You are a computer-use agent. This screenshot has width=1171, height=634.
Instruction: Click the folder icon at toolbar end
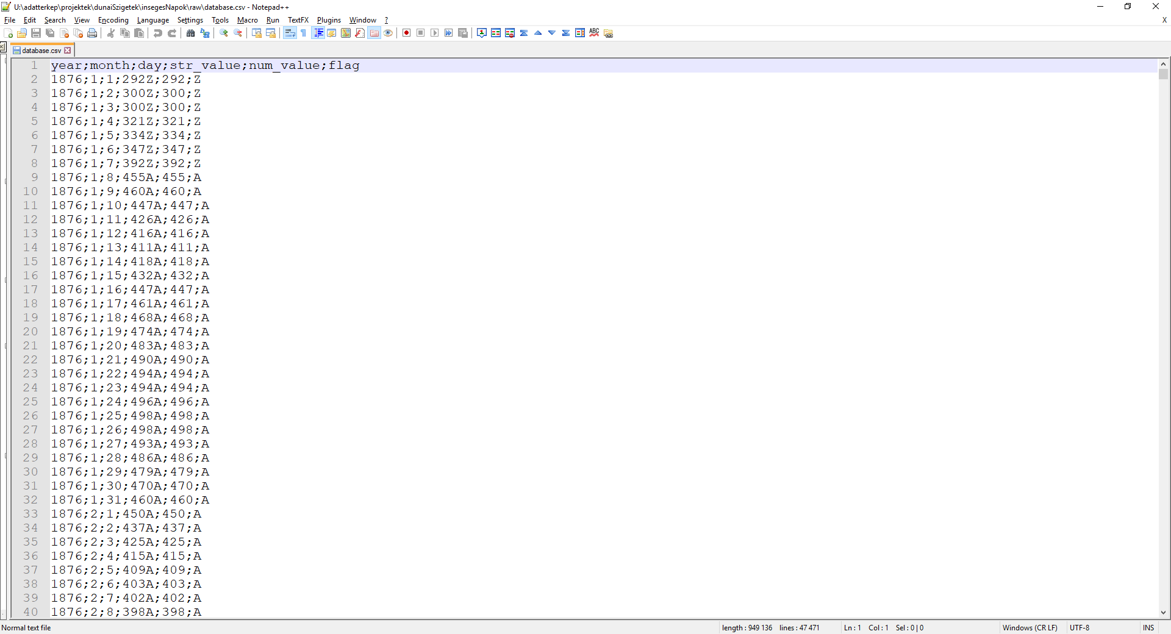(608, 33)
